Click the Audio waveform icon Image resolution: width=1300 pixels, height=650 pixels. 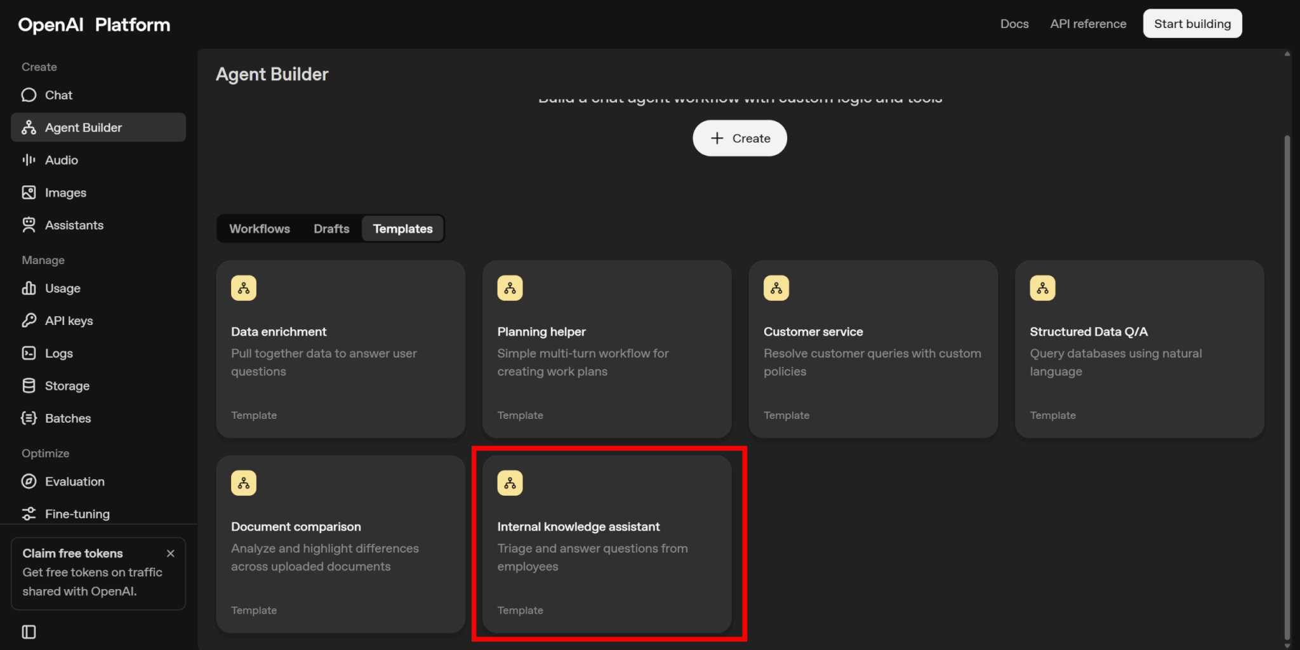[x=29, y=160]
